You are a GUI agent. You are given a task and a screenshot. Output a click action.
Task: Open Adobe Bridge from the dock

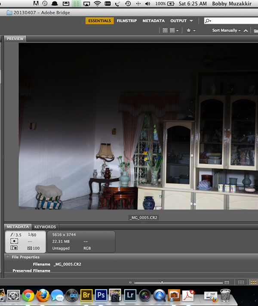pyautogui.click(x=86, y=295)
